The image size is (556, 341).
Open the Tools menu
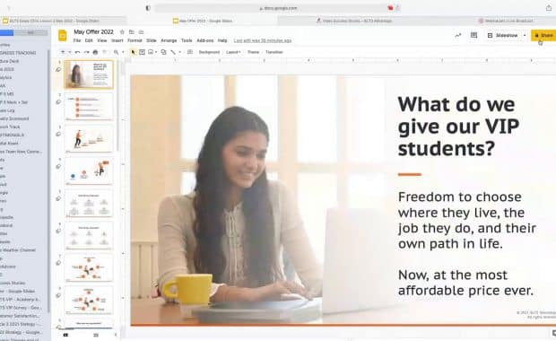point(187,40)
